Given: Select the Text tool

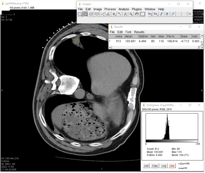Looking at the screenshot, I should [125, 14].
